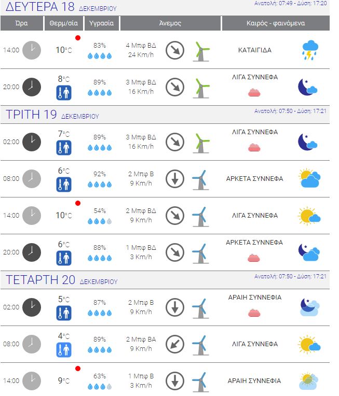Click the northeast wind arrow in Wednesday 08:00 row
Image resolution: width=339 pixels, height=396 pixels.
click(x=175, y=344)
